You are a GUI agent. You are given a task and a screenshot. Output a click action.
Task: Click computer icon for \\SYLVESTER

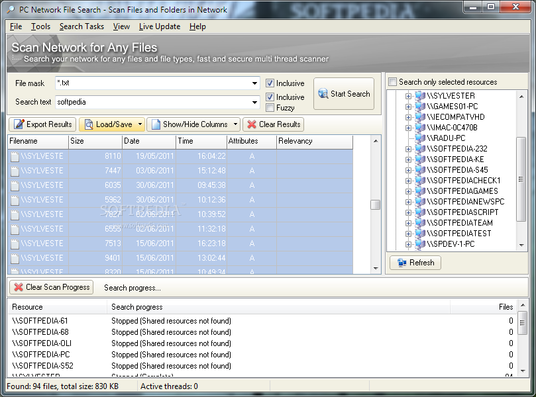click(420, 96)
